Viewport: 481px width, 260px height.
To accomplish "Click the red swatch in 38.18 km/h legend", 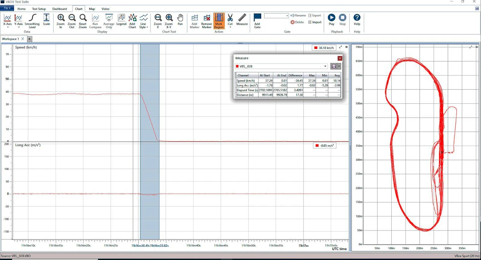I will pos(316,48).
